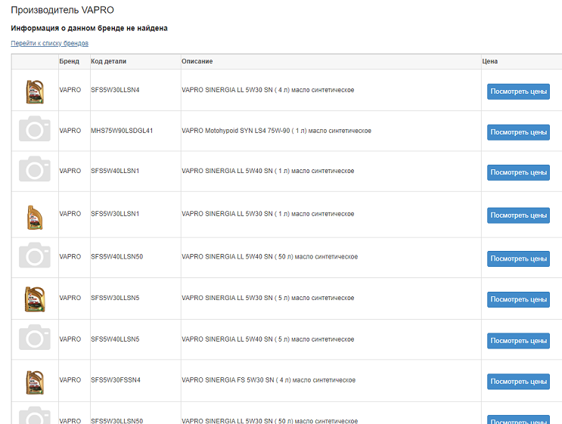Open the brands list link

coord(49,43)
